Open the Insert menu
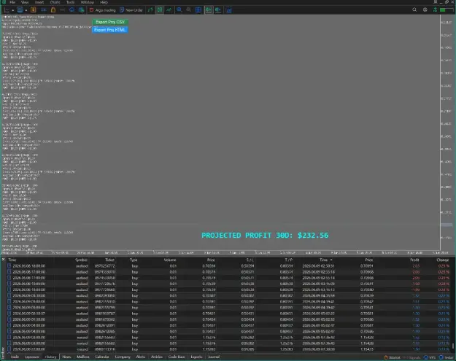Viewport: 456px width, 361px height. pos(39,2)
